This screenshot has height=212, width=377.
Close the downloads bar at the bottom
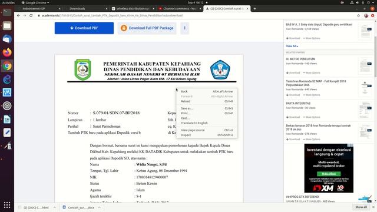(x=373, y=207)
